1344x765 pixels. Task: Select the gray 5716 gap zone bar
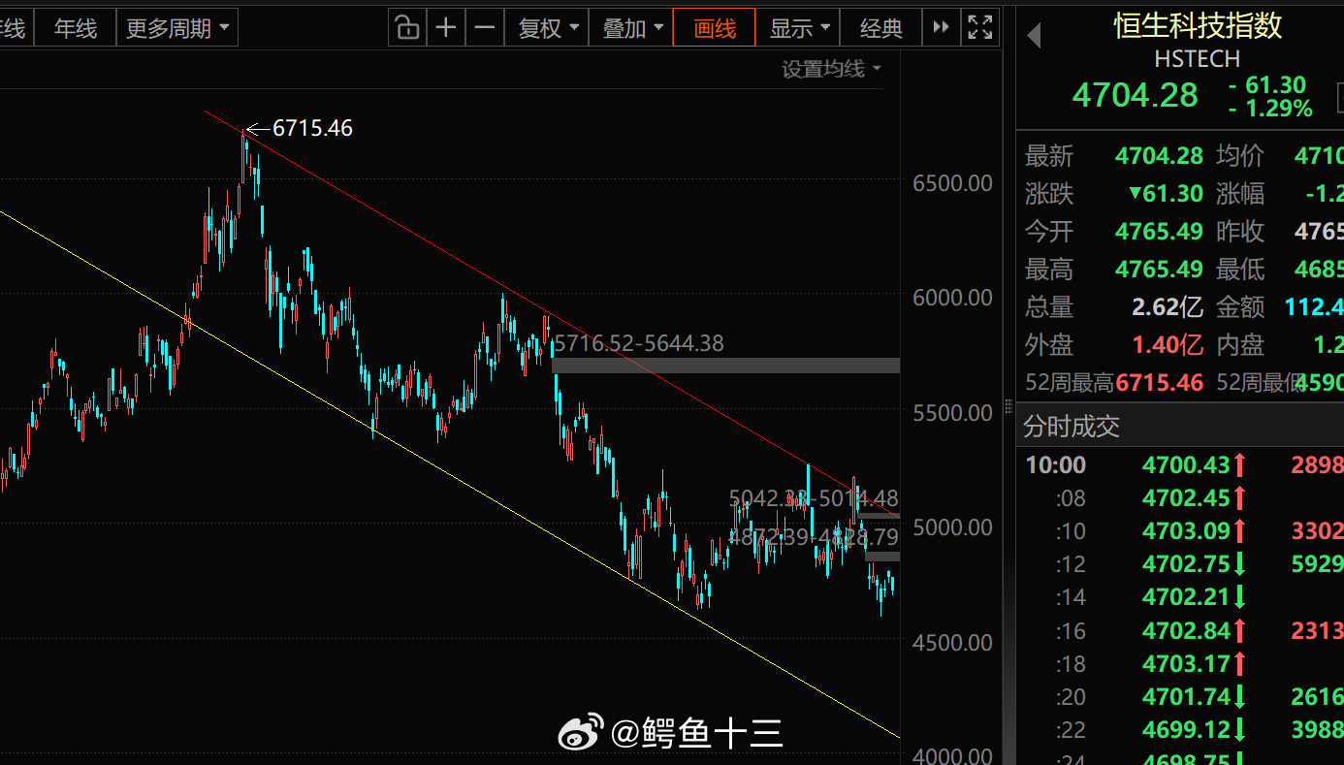click(x=725, y=366)
